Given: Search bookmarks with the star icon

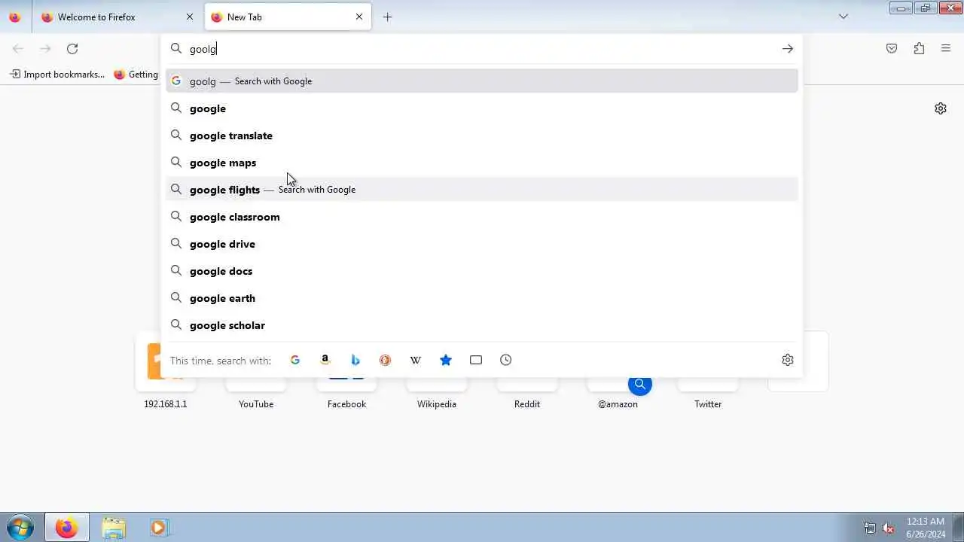Looking at the screenshot, I should click(x=446, y=360).
